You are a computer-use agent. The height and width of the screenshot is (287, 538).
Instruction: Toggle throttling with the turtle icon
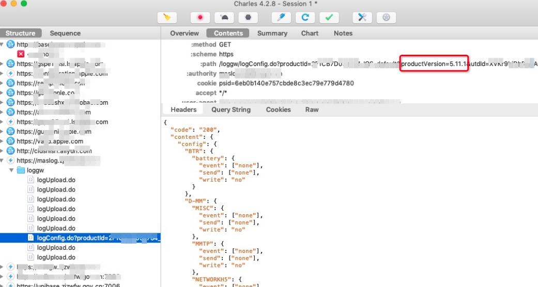tap(224, 18)
